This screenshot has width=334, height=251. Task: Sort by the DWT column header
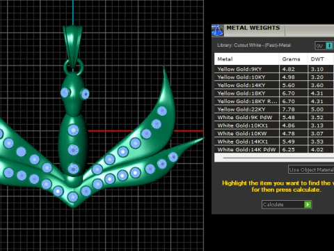tap(321, 59)
